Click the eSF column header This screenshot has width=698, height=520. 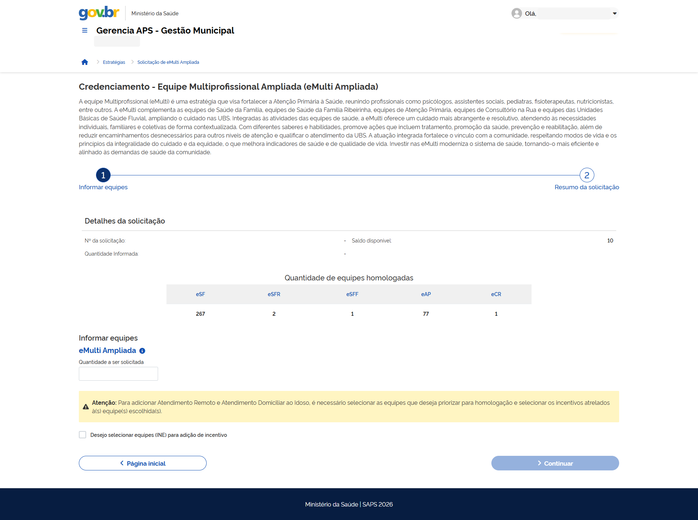(x=200, y=294)
